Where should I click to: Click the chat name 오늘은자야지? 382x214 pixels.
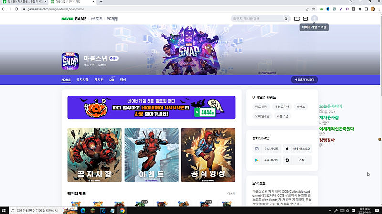331,106
